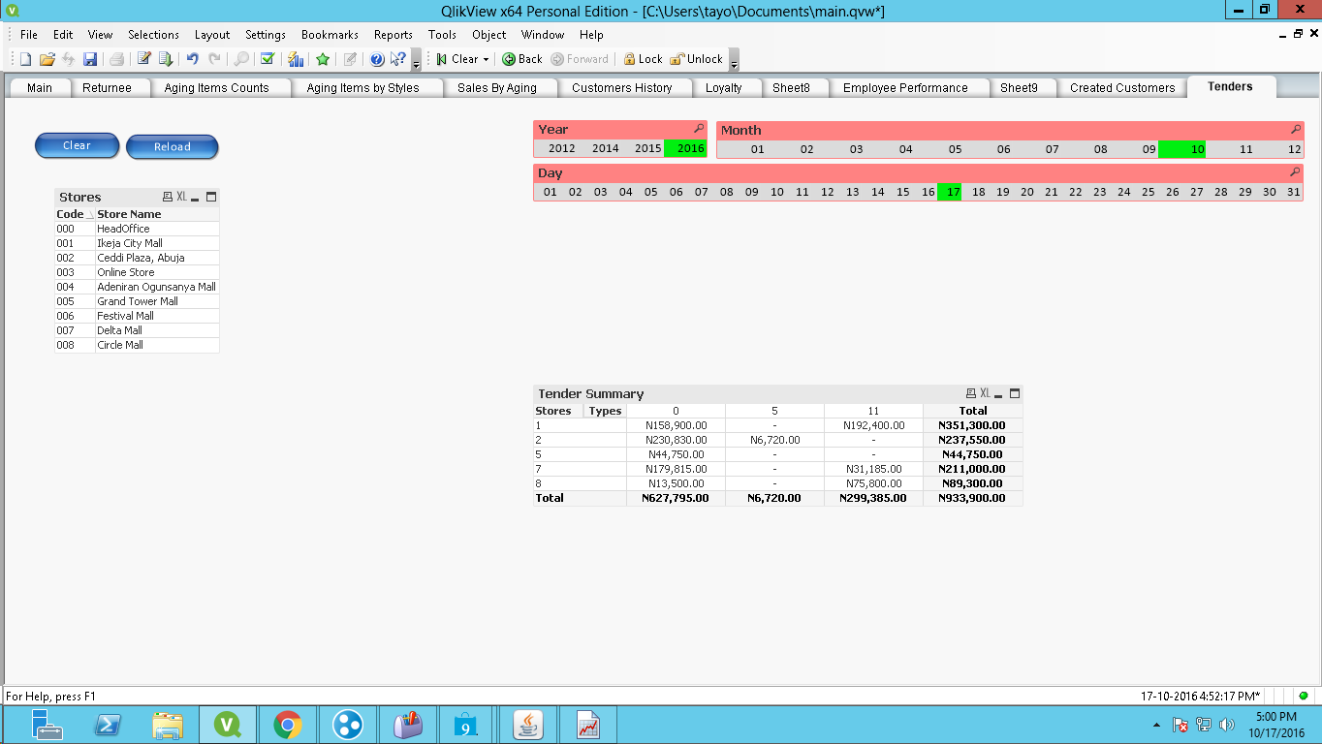Open the Layout menu

pos(212,35)
